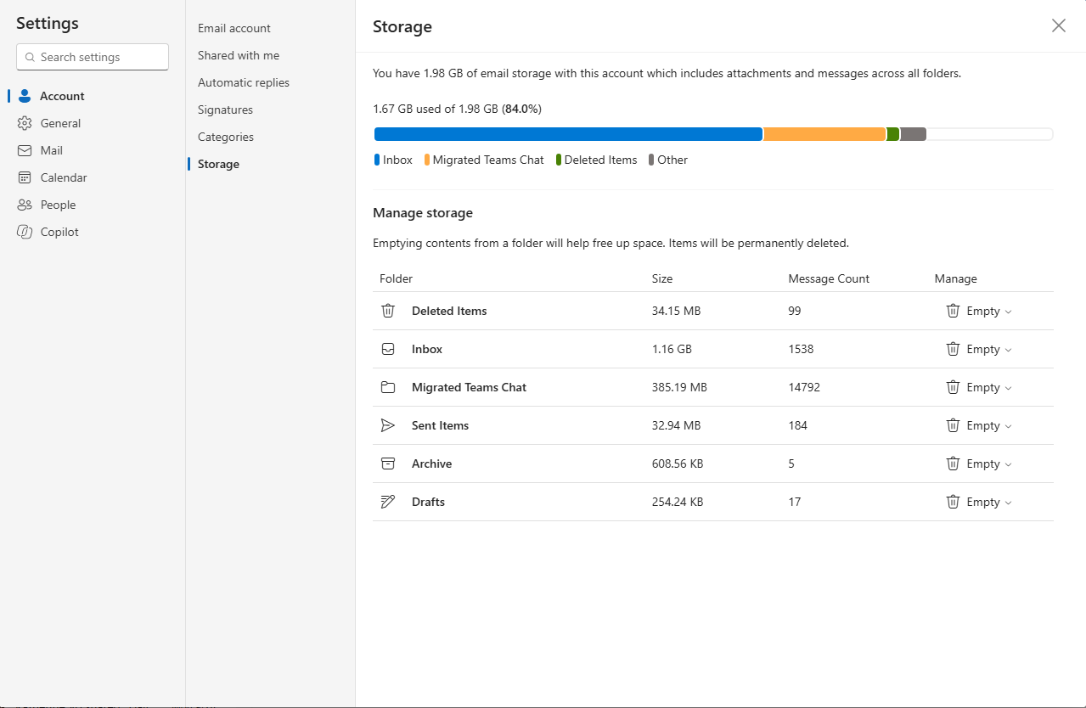Click the People icon in sidebar
Image resolution: width=1086 pixels, height=708 pixels.
click(25, 205)
